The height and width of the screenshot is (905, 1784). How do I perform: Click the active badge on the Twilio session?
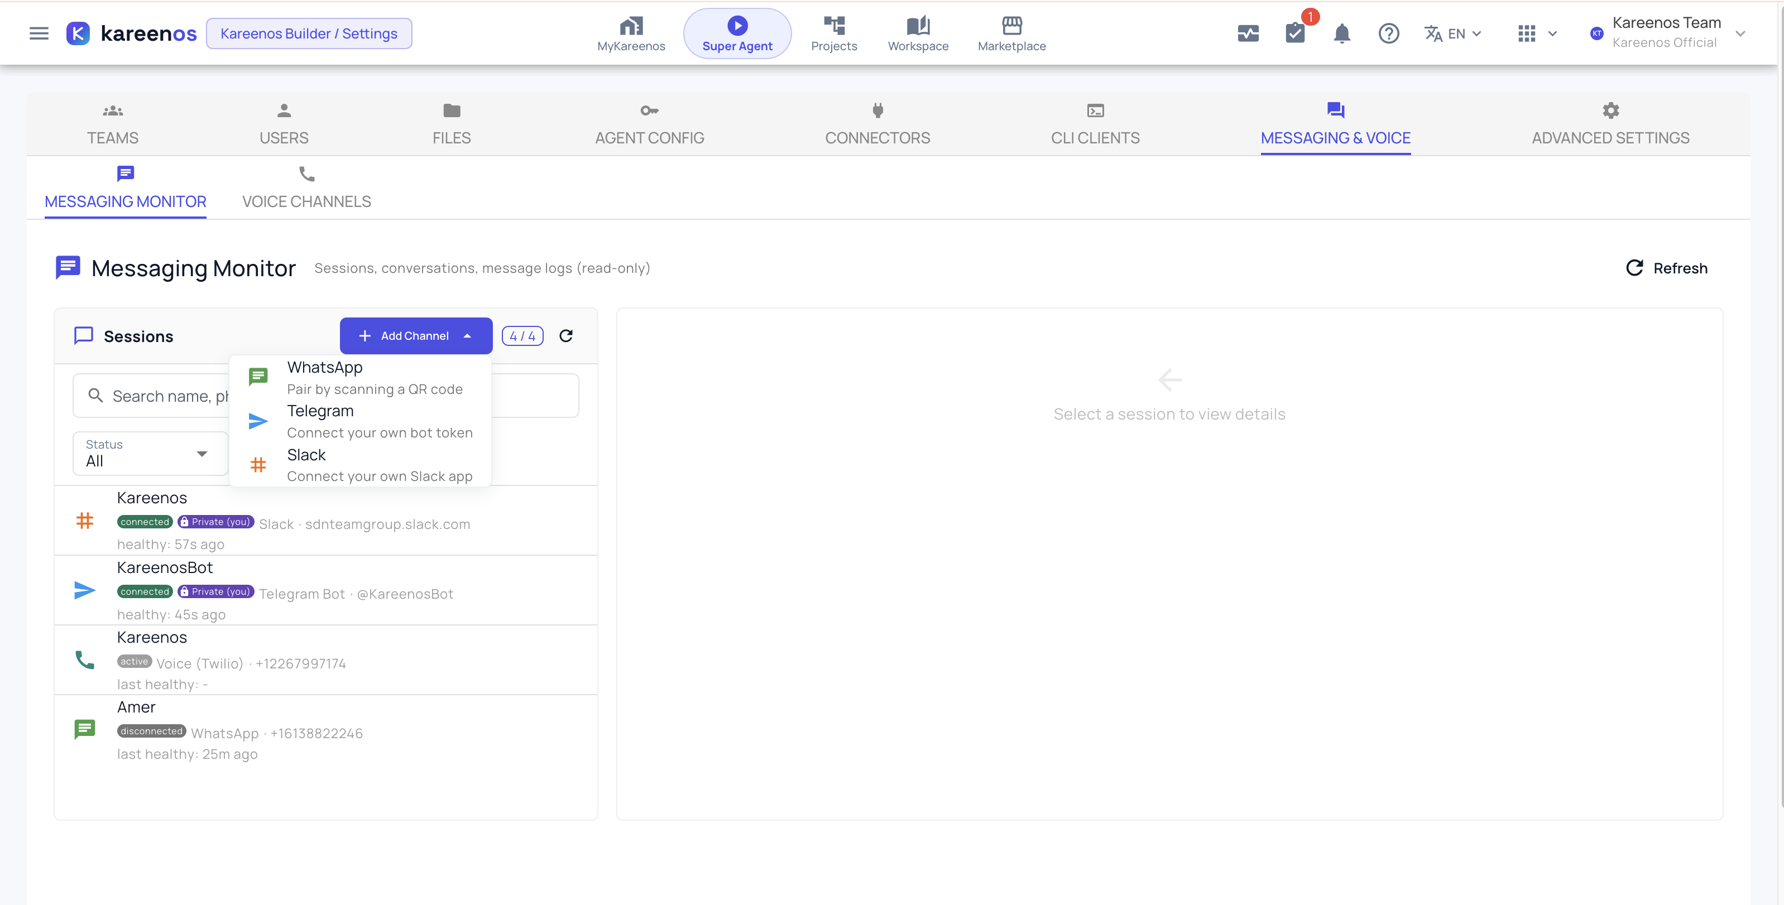135,661
